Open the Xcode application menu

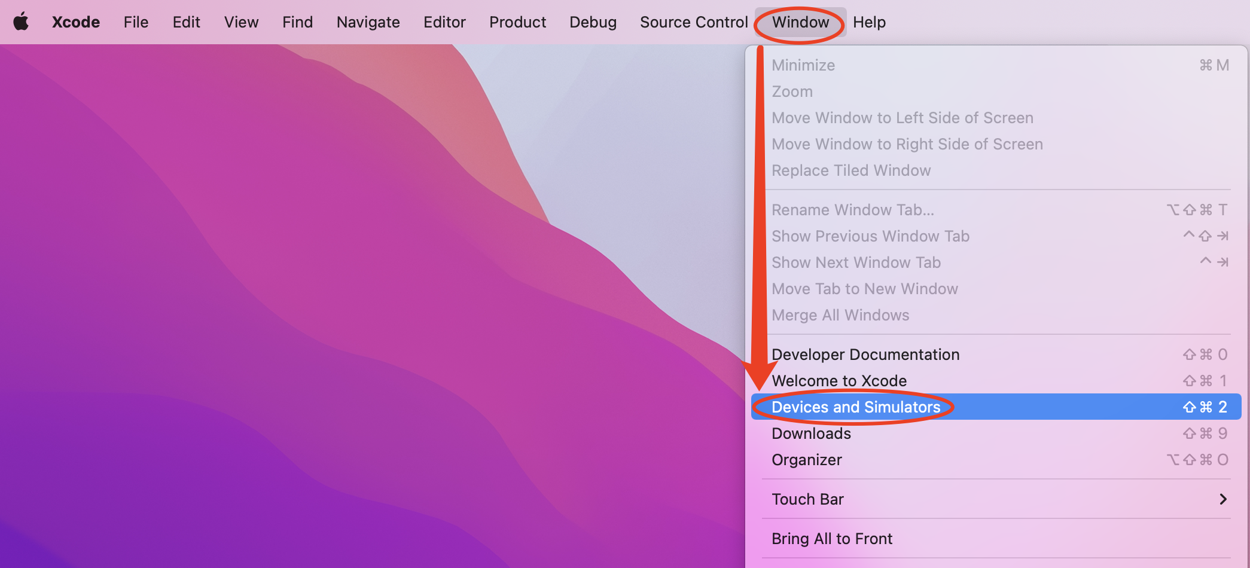click(x=76, y=22)
